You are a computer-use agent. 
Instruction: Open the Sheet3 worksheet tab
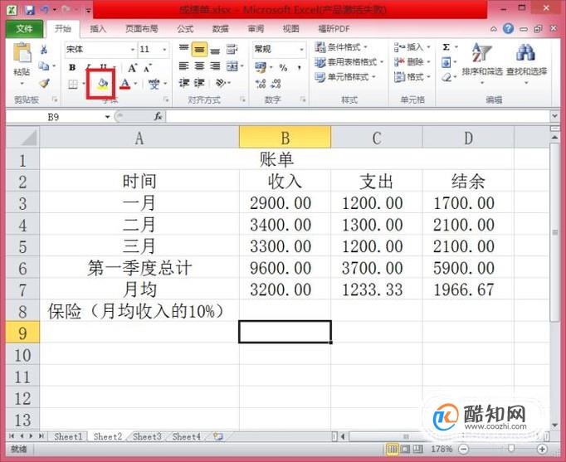click(147, 437)
